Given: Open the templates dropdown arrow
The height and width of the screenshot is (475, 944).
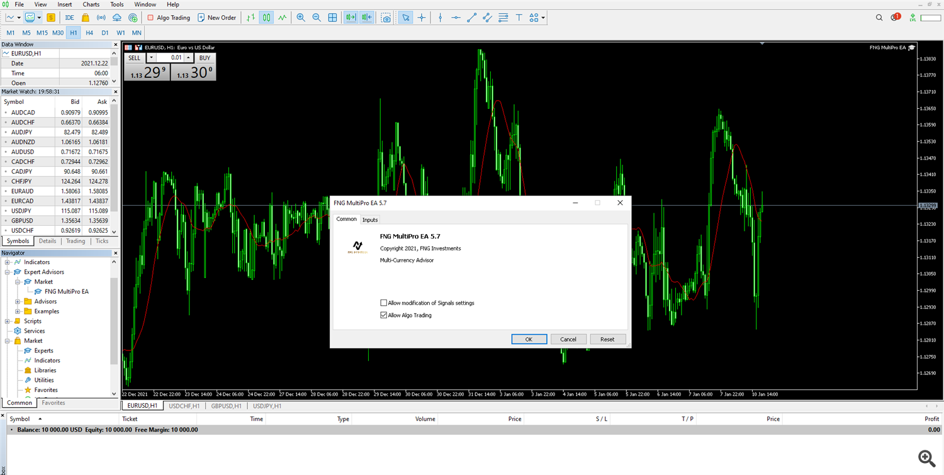Looking at the screenshot, I should 39,18.
